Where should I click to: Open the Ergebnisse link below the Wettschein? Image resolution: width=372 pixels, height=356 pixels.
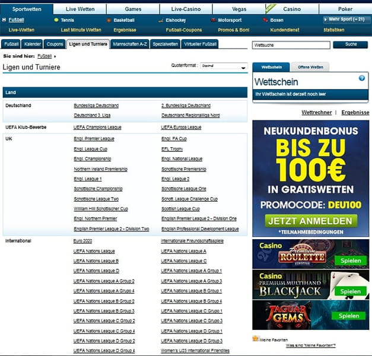(x=355, y=112)
